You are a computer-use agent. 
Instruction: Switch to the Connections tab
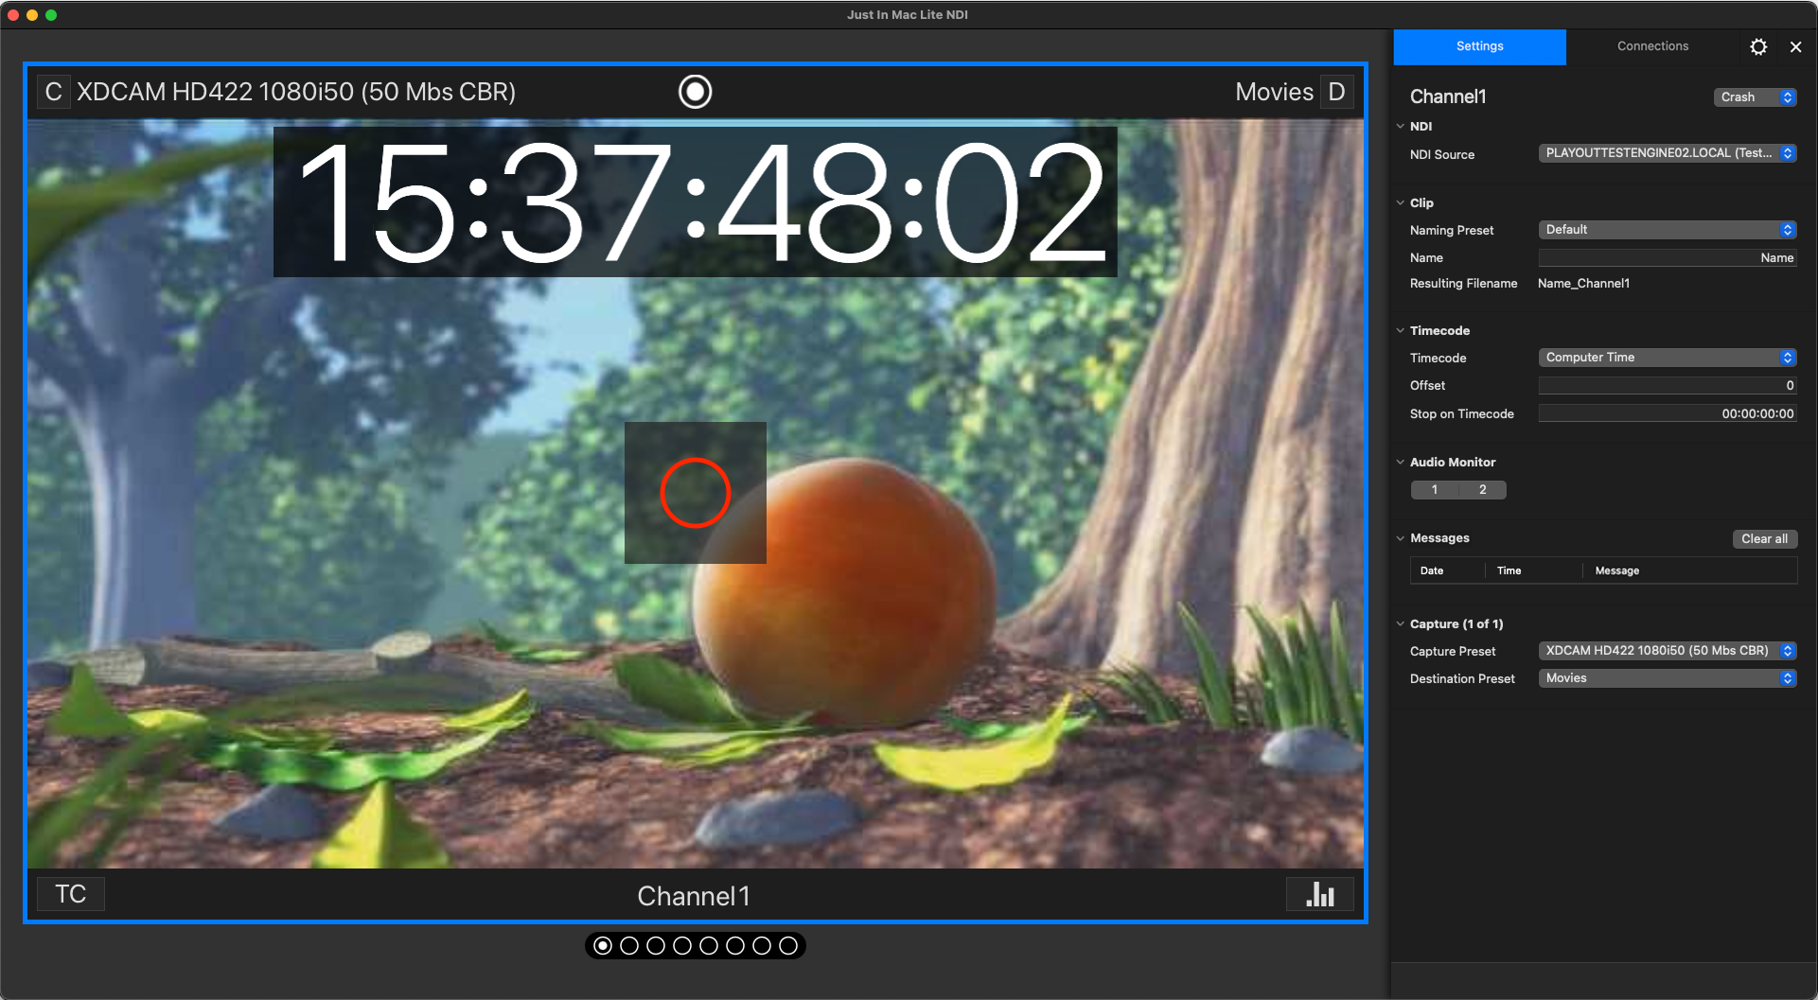(x=1652, y=46)
